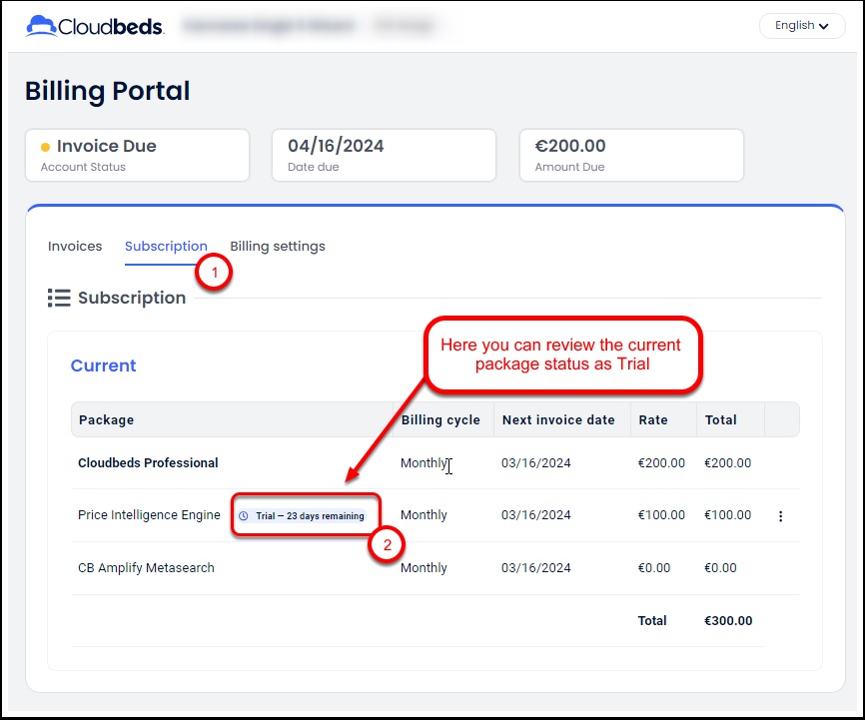Click the Price Intelligence Engine package name
The image size is (865, 720).
pos(149,515)
